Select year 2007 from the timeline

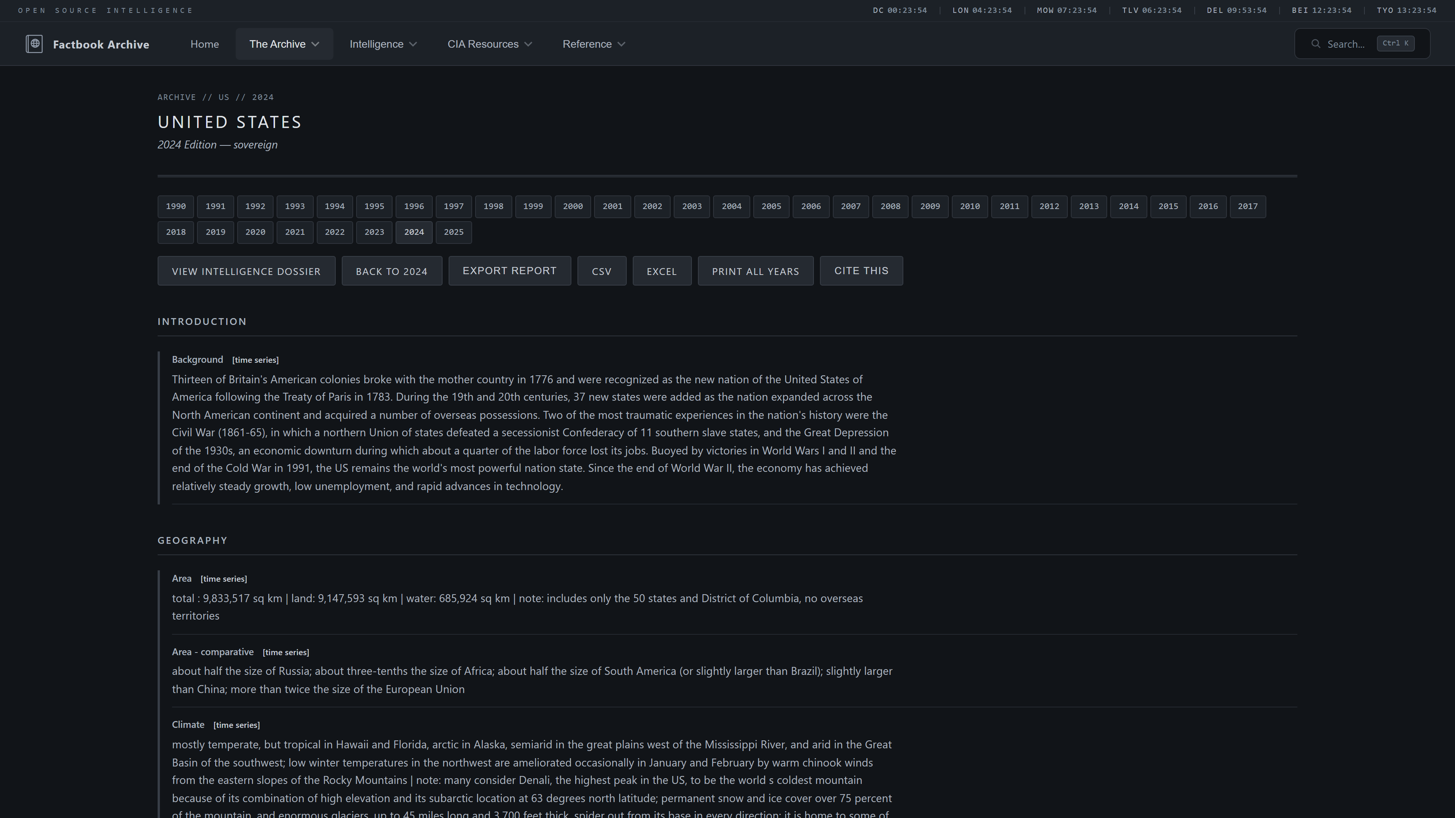pyautogui.click(x=850, y=207)
